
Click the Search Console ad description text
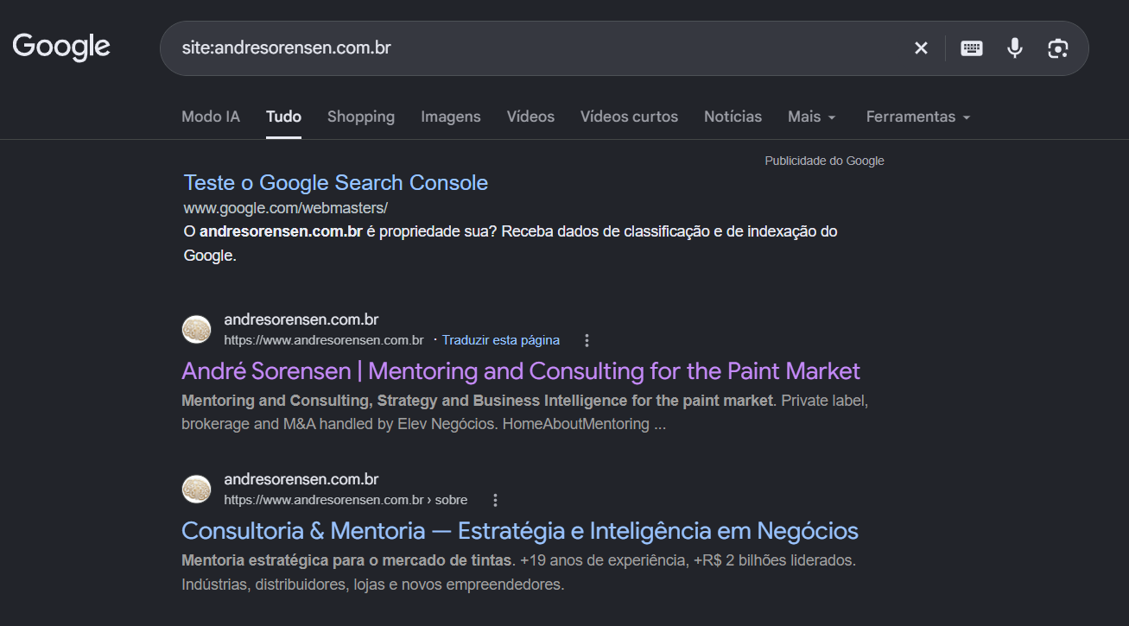click(x=511, y=243)
